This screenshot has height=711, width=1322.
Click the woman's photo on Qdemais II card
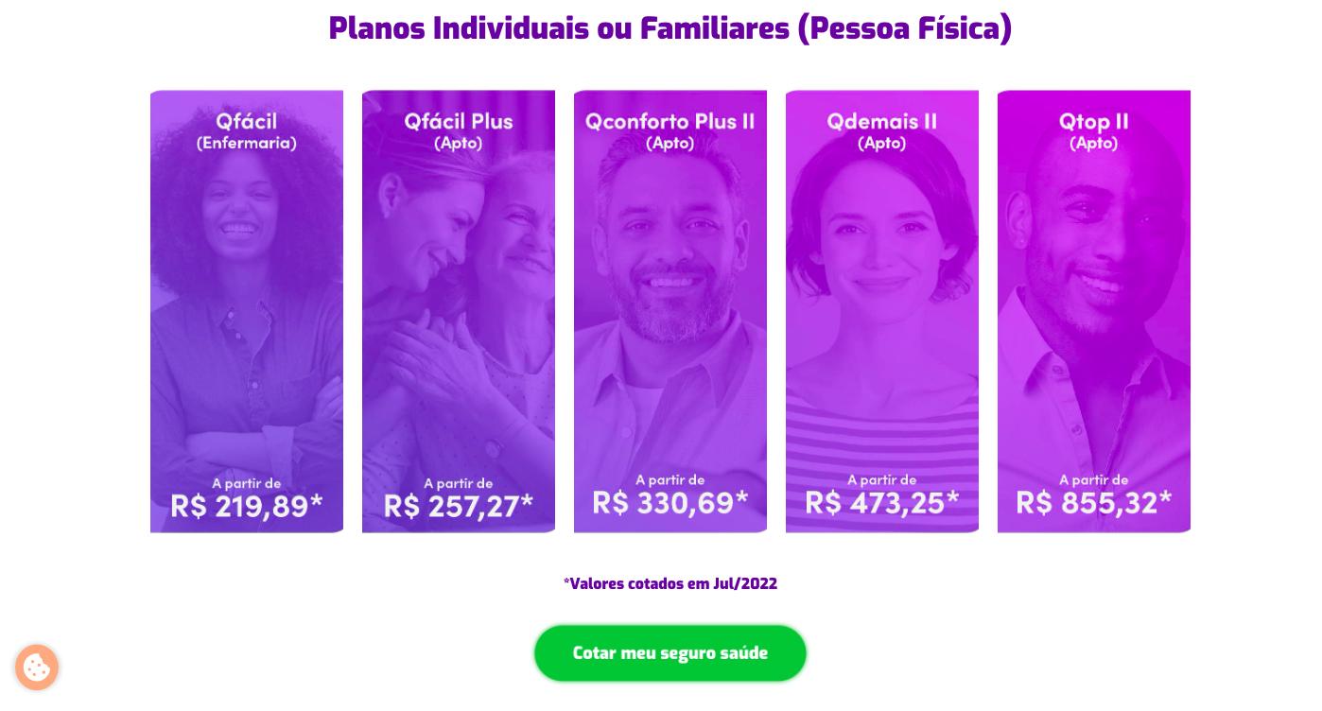click(882, 284)
